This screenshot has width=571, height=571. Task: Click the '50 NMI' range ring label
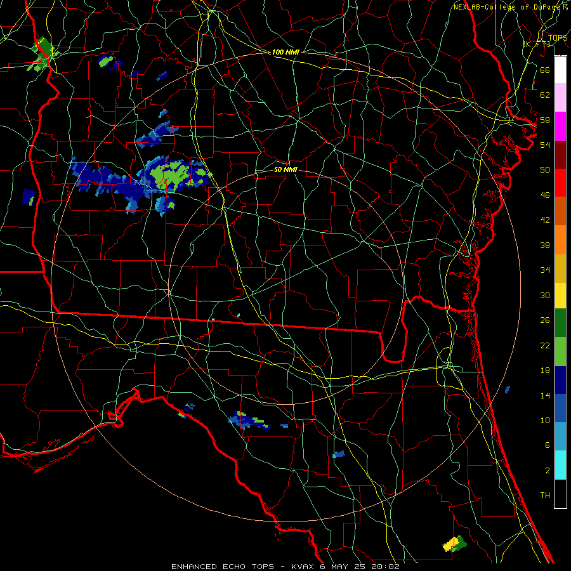[x=285, y=169]
